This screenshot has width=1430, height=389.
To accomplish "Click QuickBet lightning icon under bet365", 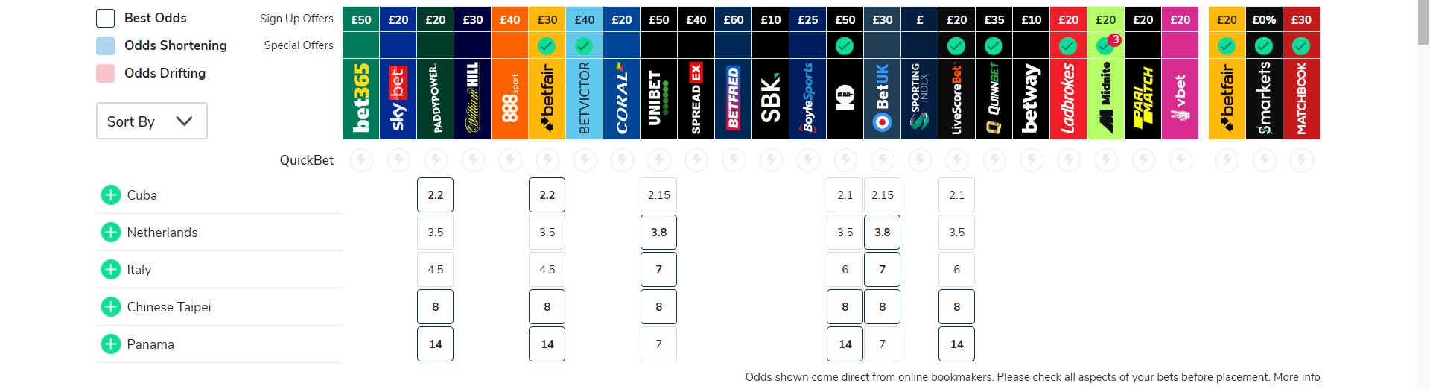I will pos(361,159).
